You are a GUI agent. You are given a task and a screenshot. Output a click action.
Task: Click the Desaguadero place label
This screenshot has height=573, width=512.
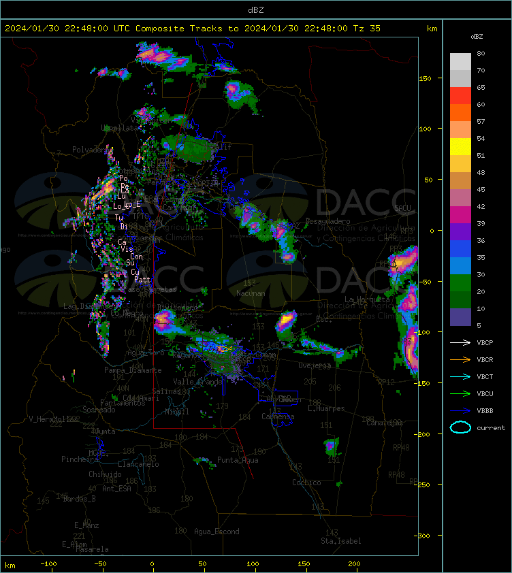327,221
